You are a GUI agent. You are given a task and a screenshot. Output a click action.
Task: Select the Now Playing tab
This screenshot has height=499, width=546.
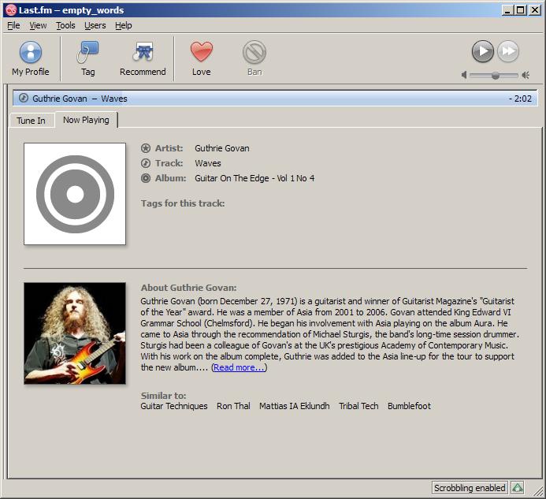coord(86,120)
